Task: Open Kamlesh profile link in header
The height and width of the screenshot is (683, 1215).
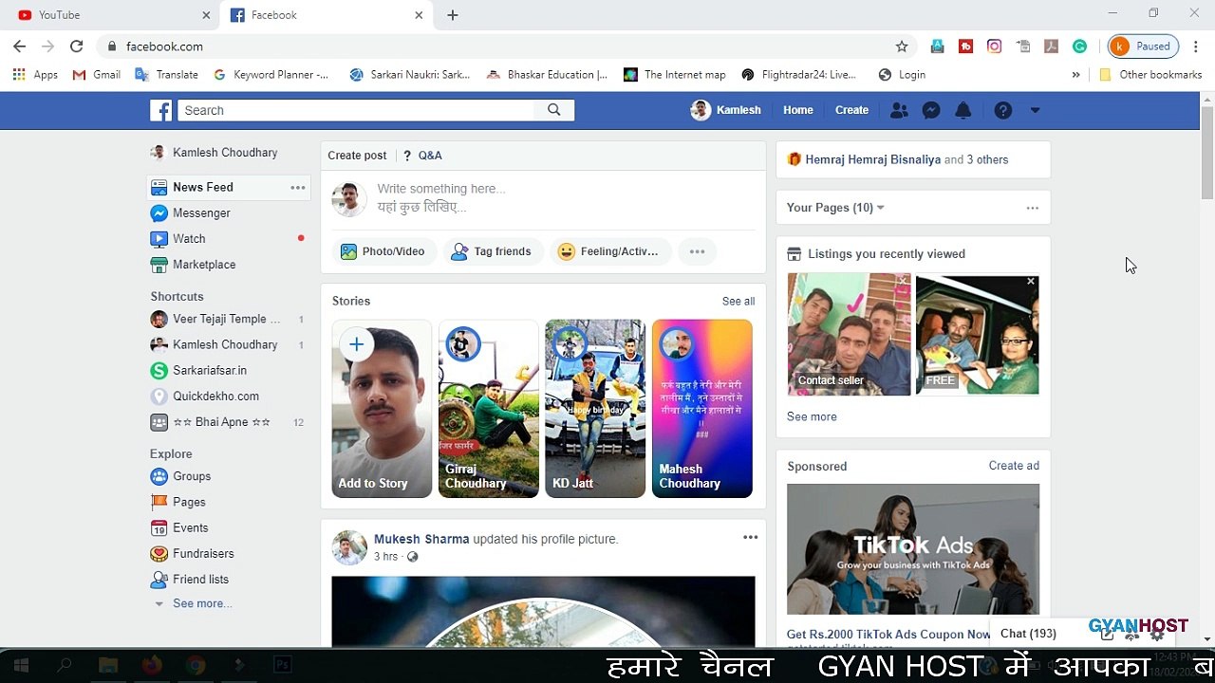Action: (726, 110)
